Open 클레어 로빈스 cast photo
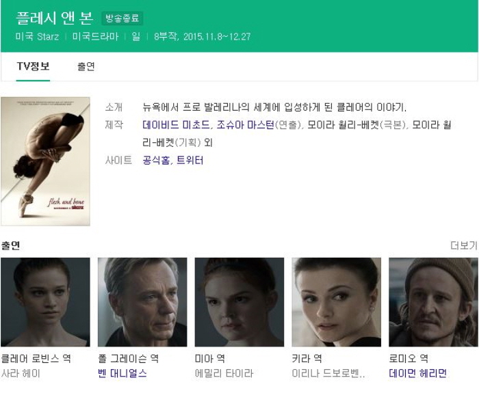 click(x=46, y=302)
